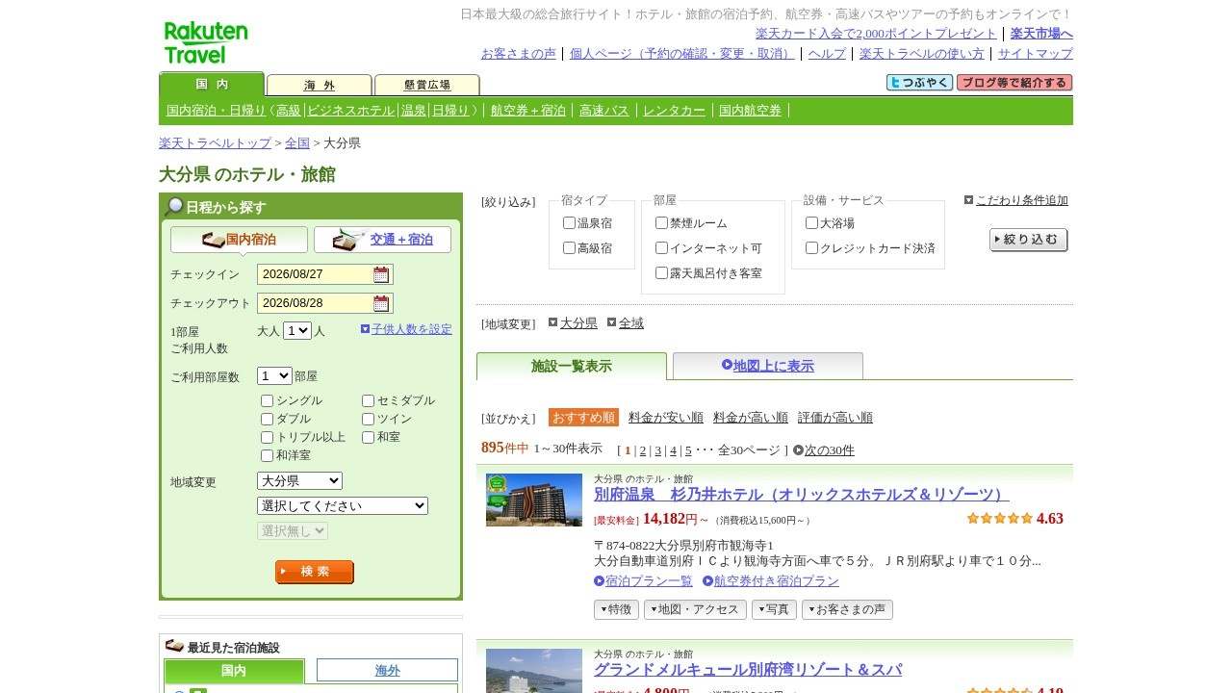Open グランドメルキュール別府湾 thumbnail image
Image resolution: width=1232 pixels, height=693 pixels.
click(534, 671)
